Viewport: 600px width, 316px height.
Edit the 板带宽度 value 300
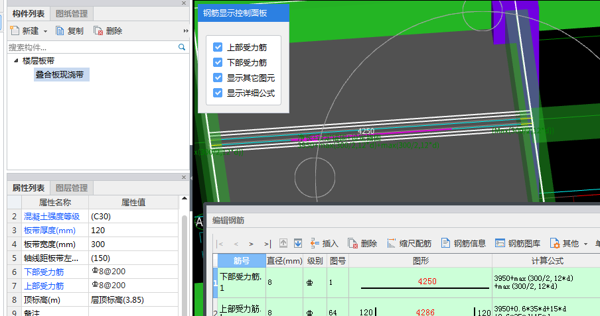[x=133, y=244]
